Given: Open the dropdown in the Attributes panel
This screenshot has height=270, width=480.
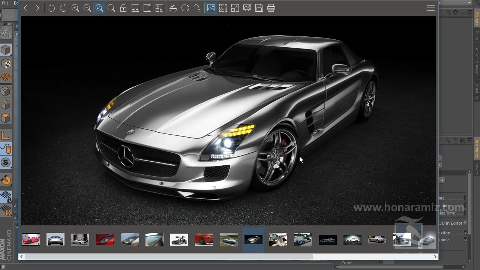Looking at the screenshot, I should tap(442, 180).
